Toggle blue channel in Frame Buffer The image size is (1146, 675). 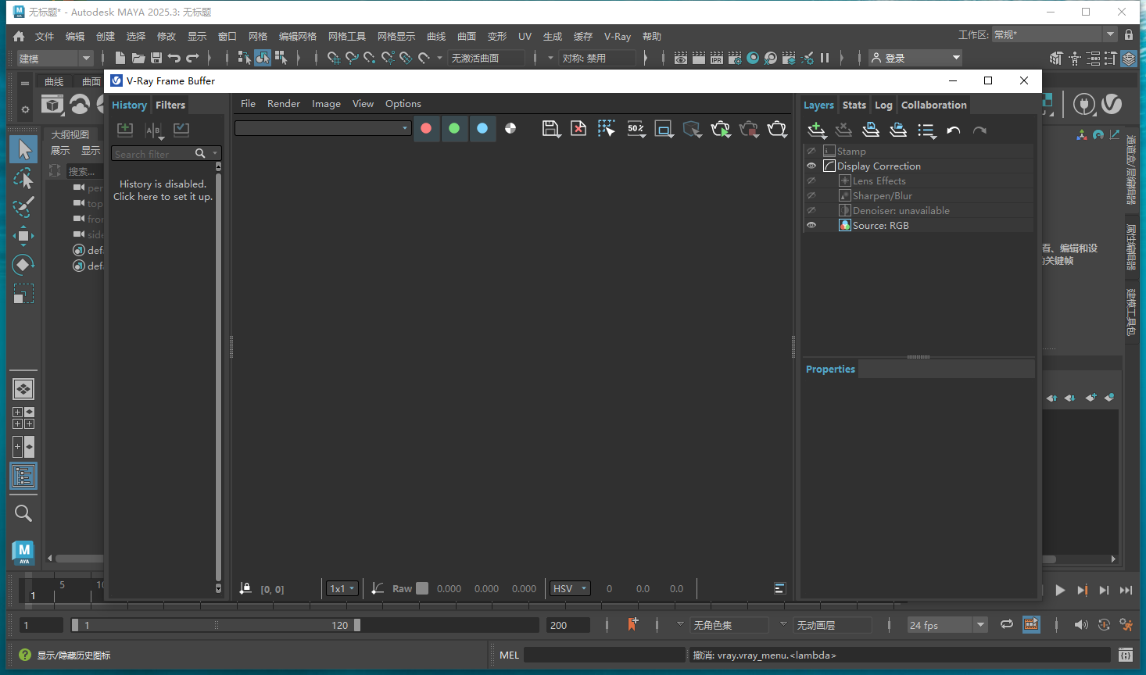pyautogui.click(x=482, y=128)
